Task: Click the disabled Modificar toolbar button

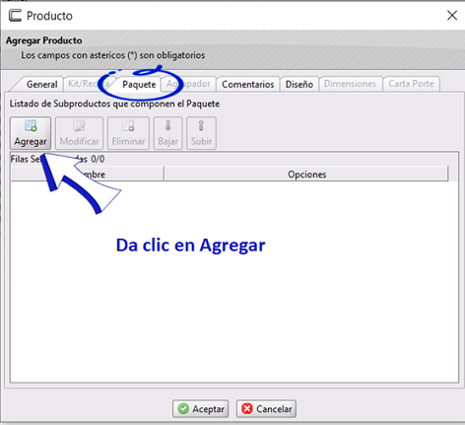Action: [79, 133]
